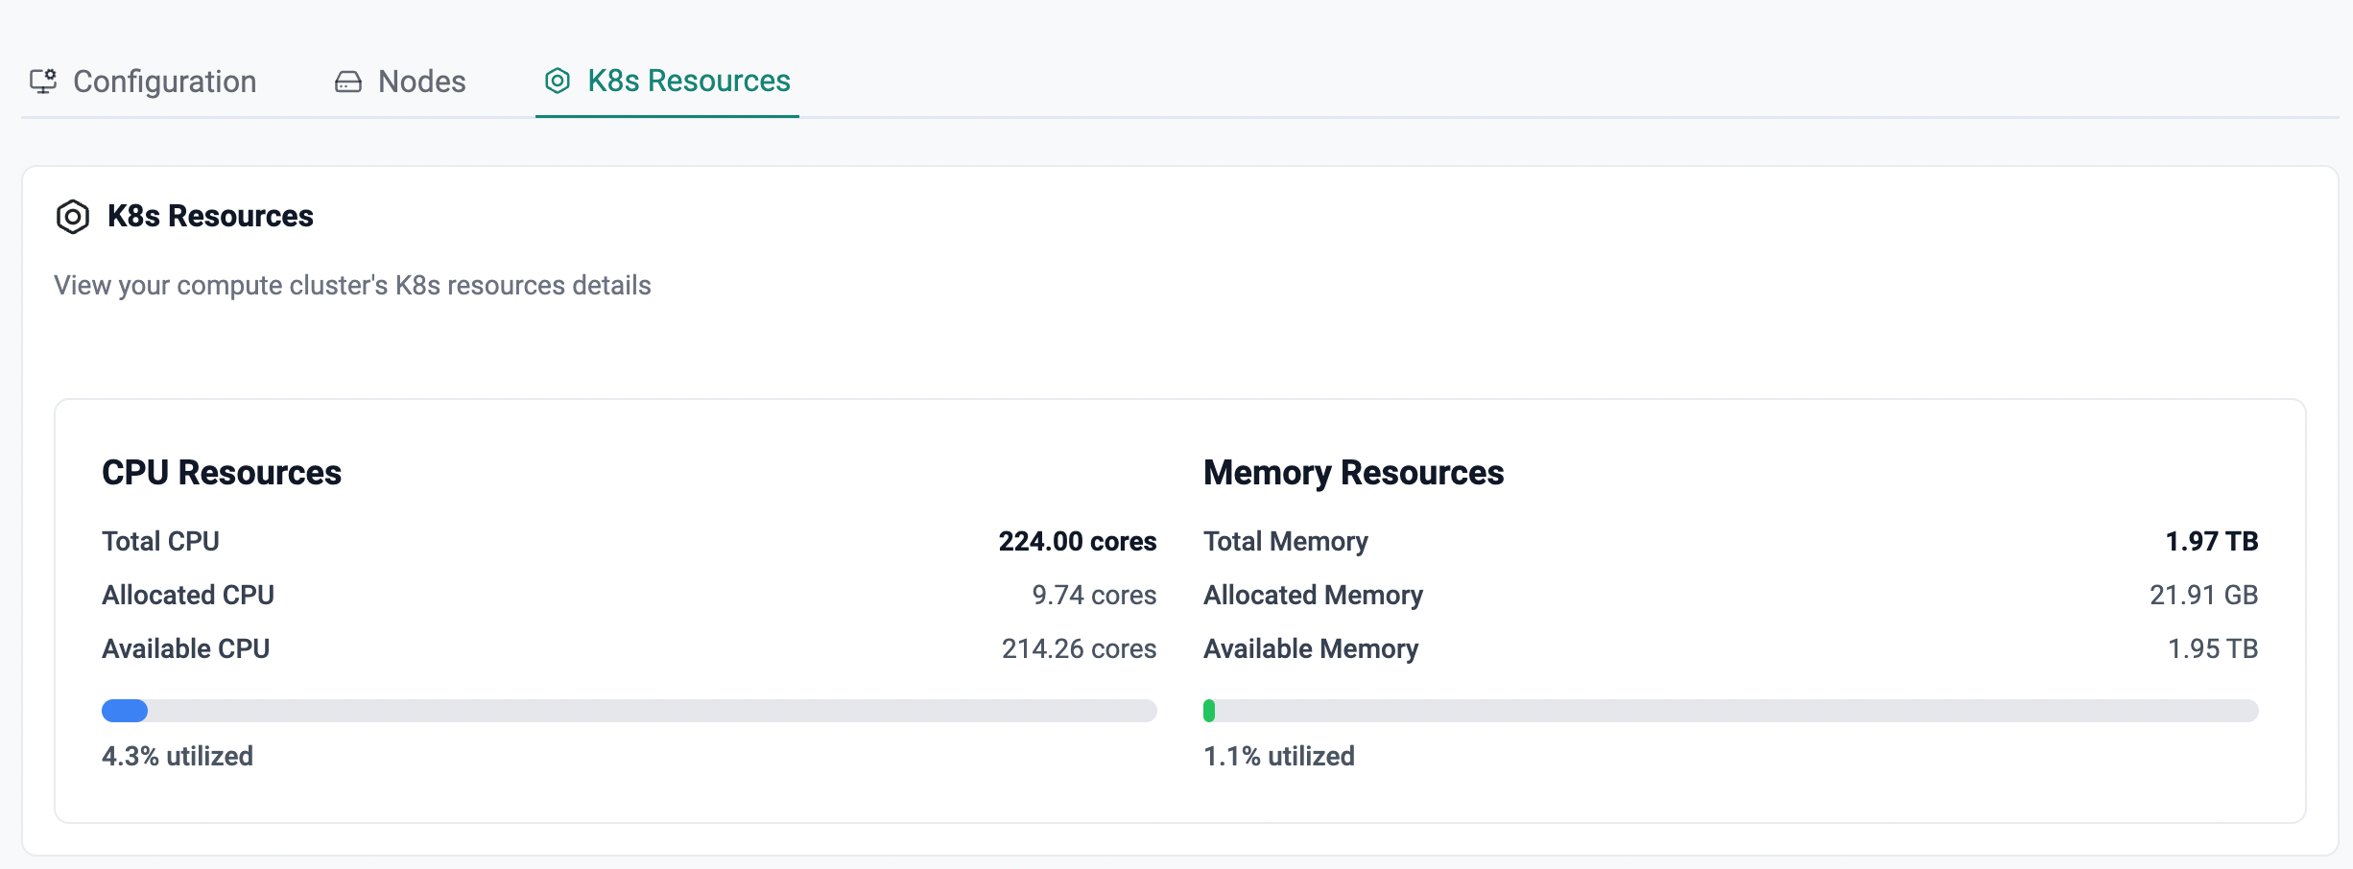The width and height of the screenshot is (2353, 869).
Task: Click the Configuration tab monitor icon
Action: (43, 82)
